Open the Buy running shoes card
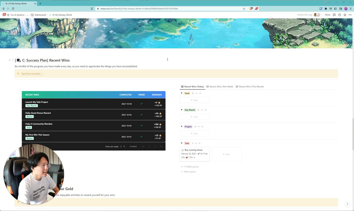354x211 pixels. [194, 154]
